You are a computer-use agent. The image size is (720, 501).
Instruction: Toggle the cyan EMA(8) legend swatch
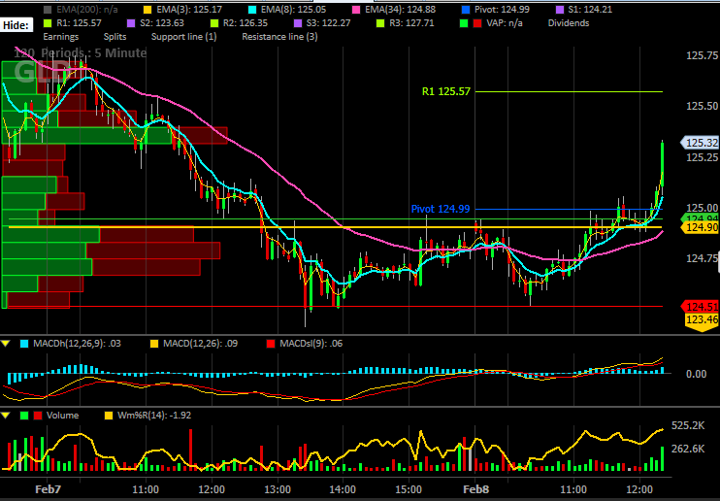coord(251,9)
